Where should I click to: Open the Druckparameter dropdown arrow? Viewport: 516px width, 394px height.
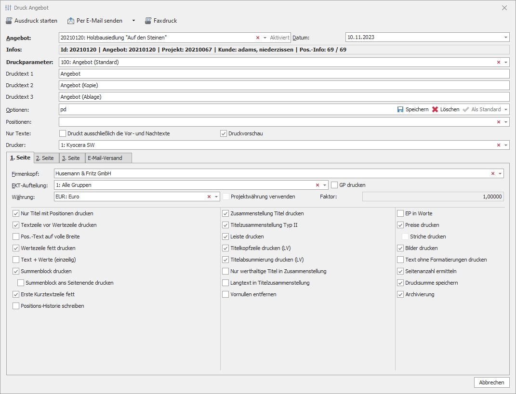click(x=505, y=62)
